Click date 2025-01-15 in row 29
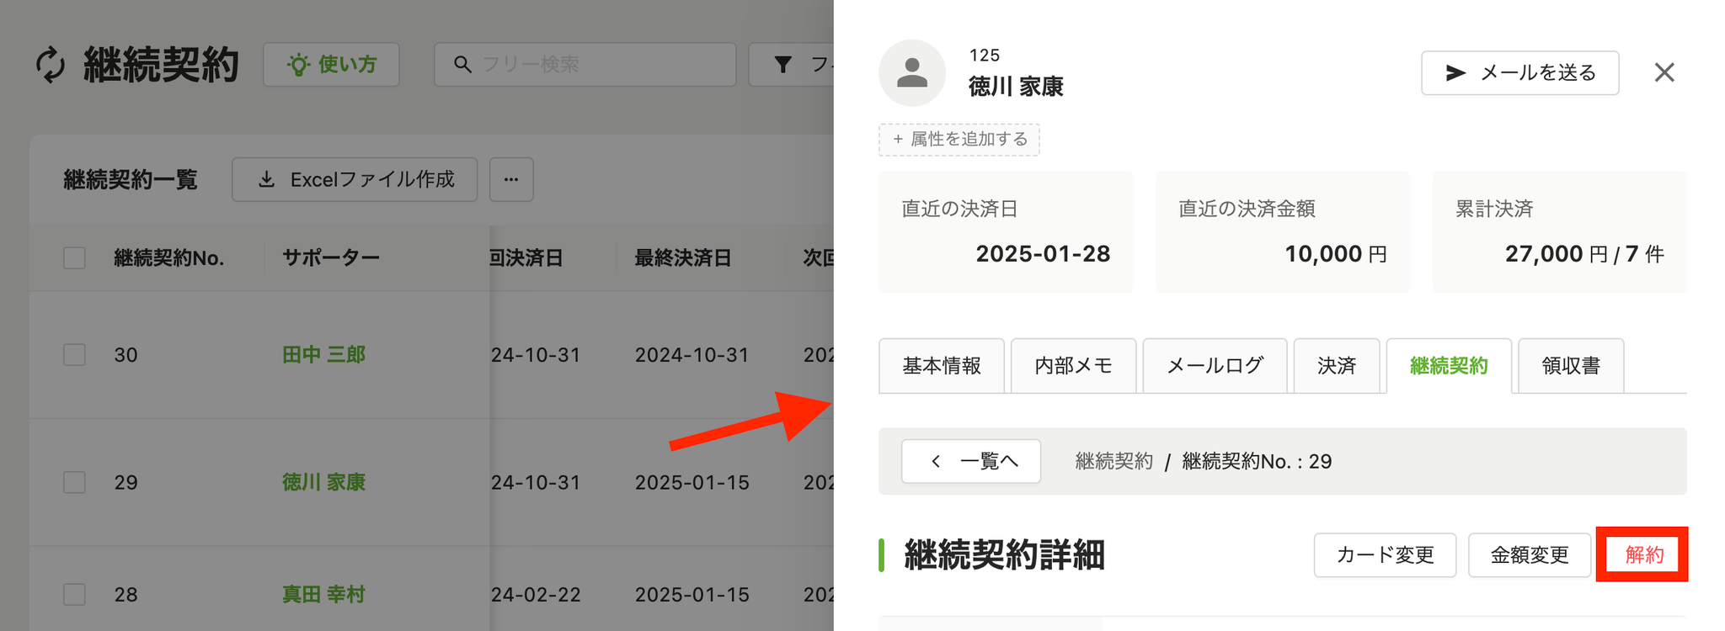This screenshot has width=1725, height=631. click(692, 482)
